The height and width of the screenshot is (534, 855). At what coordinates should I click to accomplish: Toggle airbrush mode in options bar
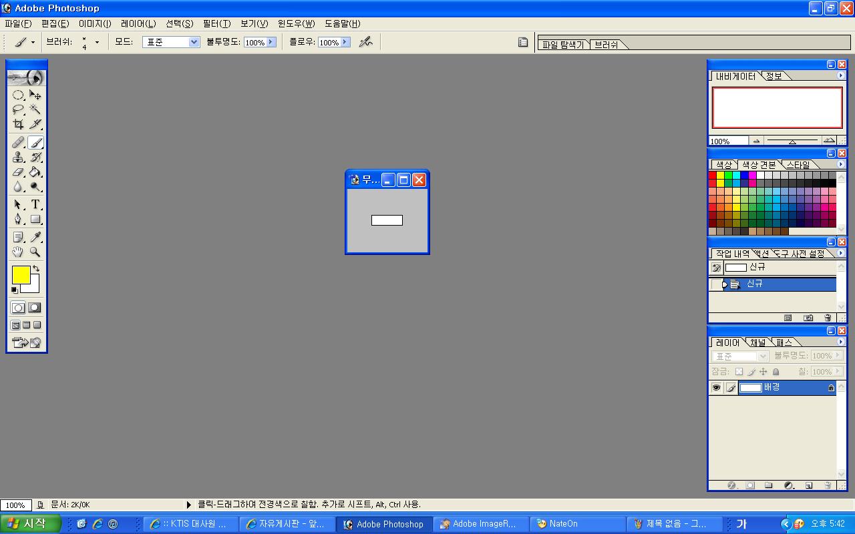[x=365, y=42]
